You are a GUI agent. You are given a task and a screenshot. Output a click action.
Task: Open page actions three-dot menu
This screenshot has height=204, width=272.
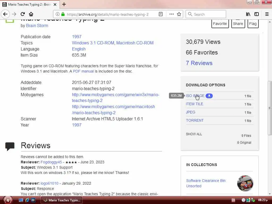(171, 14)
